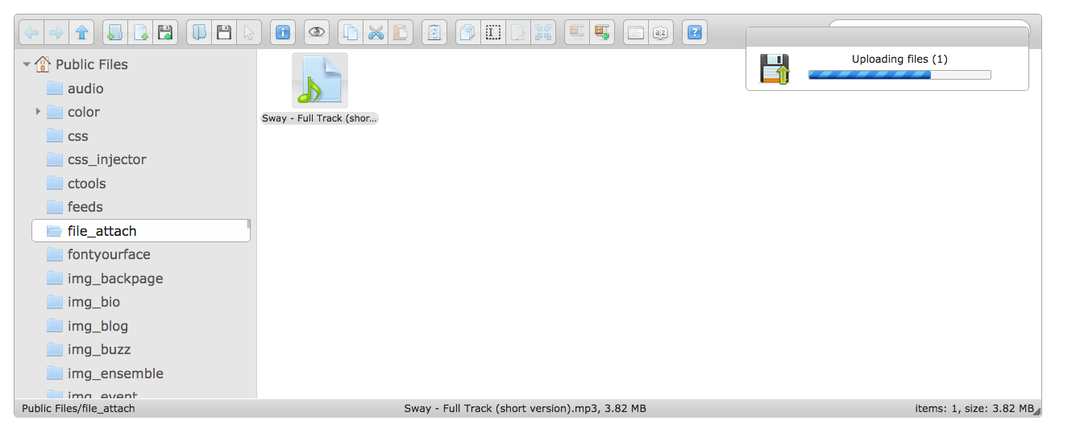
Task: Click the upload notification floppy icon
Action: (x=775, y=69)
